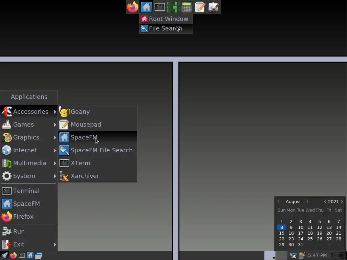The image size is (347, 260).
Task: Open the Internet category
Action: click(x=29, y=150)
